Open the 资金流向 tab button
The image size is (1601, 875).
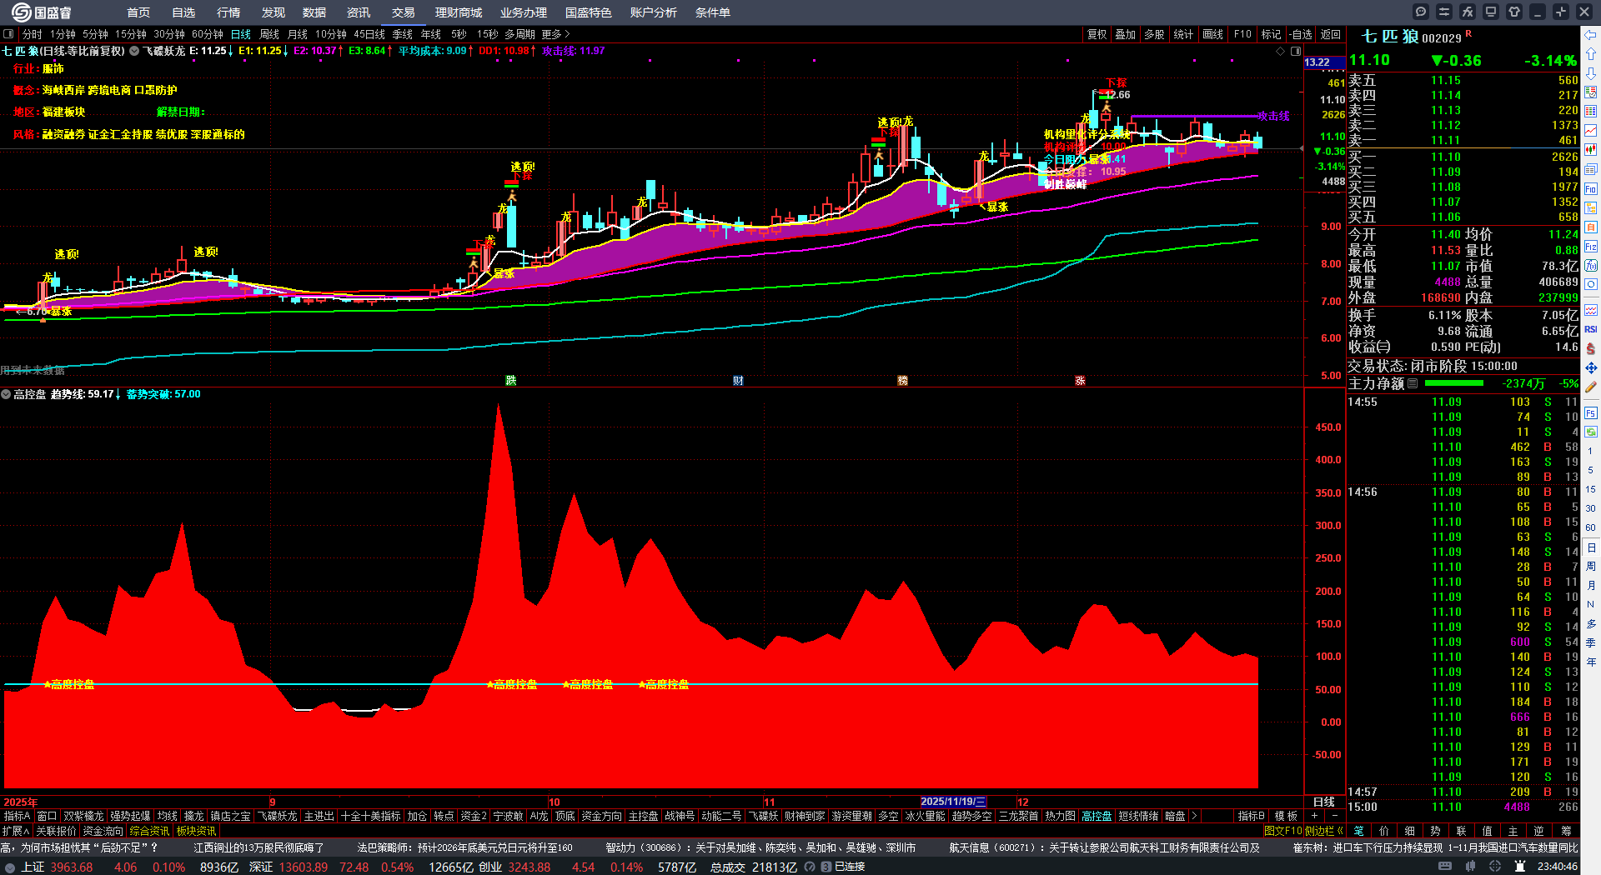pos(103,831)
